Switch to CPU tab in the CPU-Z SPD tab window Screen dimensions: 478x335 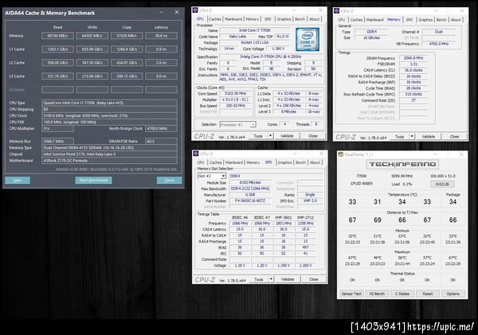201,162
